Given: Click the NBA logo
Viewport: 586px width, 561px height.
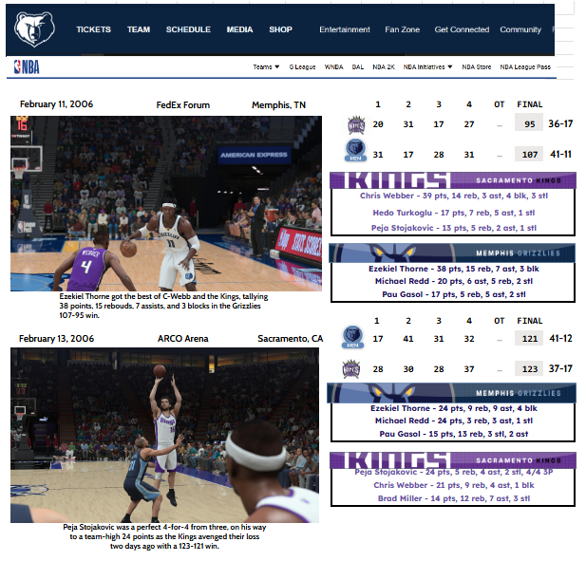Looking at the screenshot, I should click(x=27, y=67).
